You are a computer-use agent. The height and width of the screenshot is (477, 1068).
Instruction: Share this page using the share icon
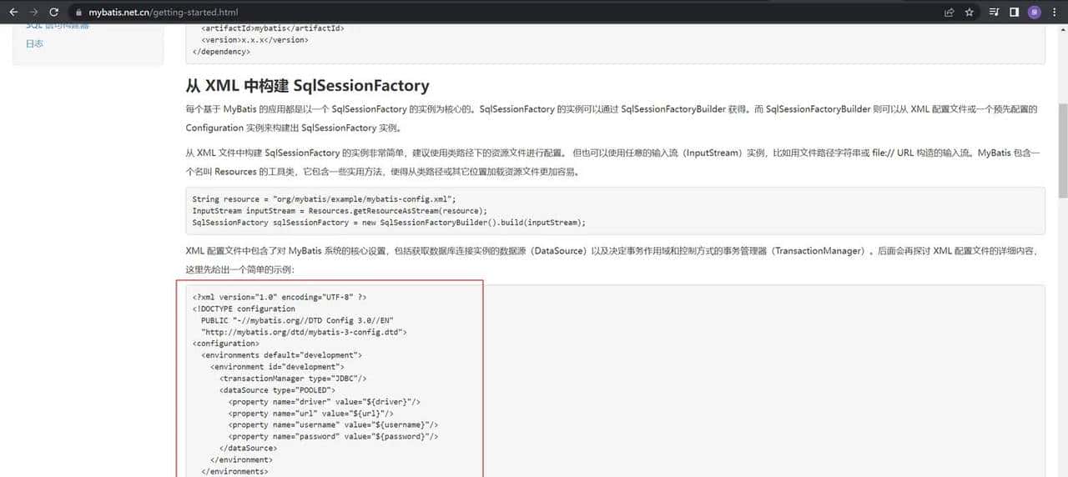coord(950,13)
